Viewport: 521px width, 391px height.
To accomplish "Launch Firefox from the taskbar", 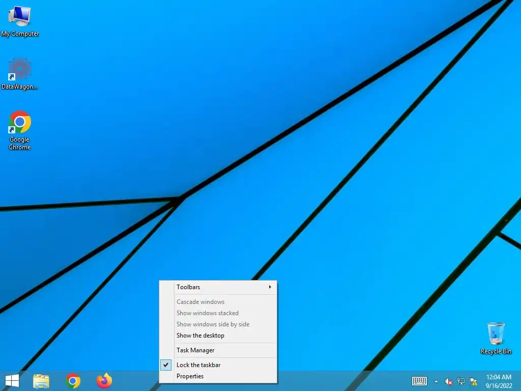I will click(104, 381).
